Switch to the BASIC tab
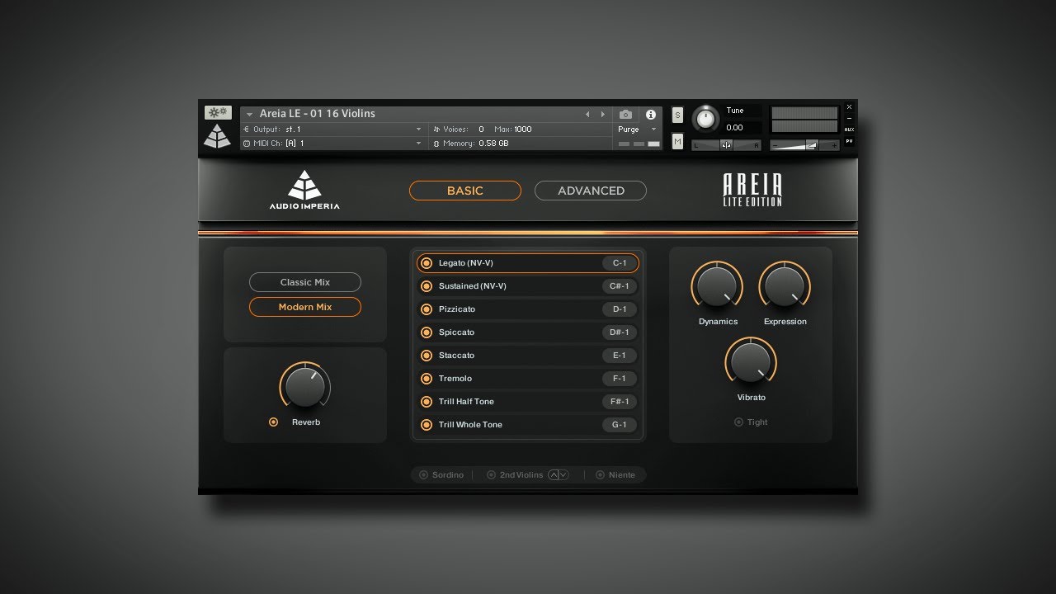The width and height of the screenshot is (1056, 594). coord(465,191)
